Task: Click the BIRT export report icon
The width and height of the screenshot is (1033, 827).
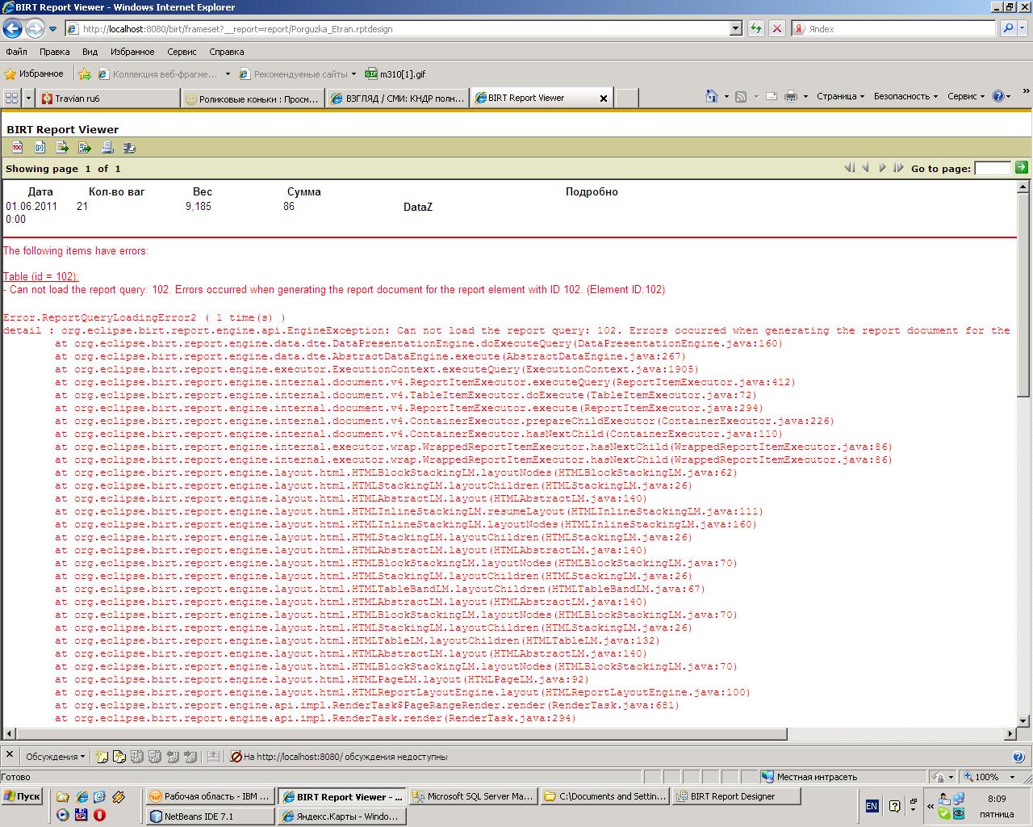Action: (x=85, y=147)
